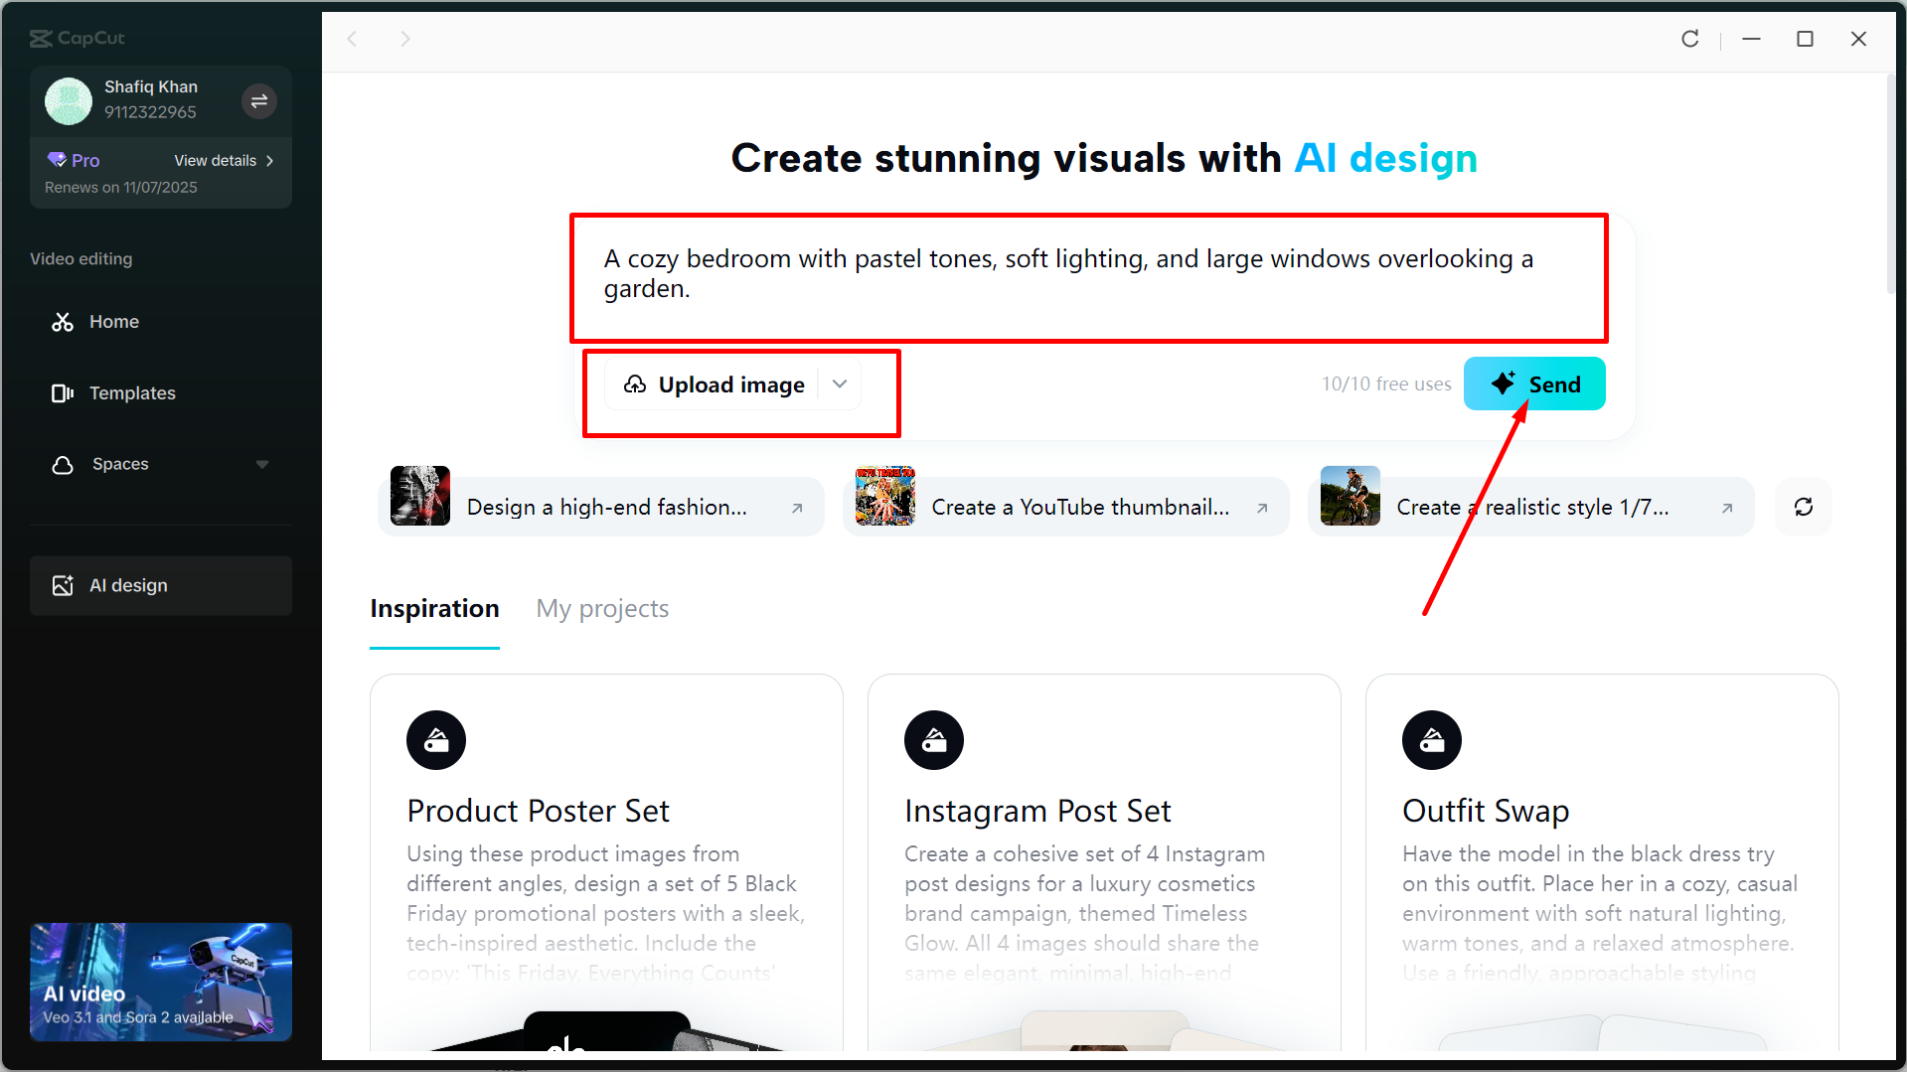Click the Upload image button
Image resolution: width=1907 pixels, height=1072 pixels.
714,384
